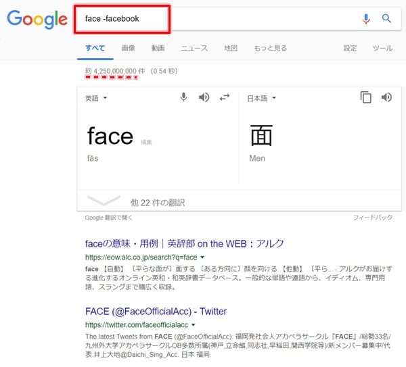Viewport: 406px width, 367px height.
Task: Switch to the 地図 tab
Action: point(231,48)
